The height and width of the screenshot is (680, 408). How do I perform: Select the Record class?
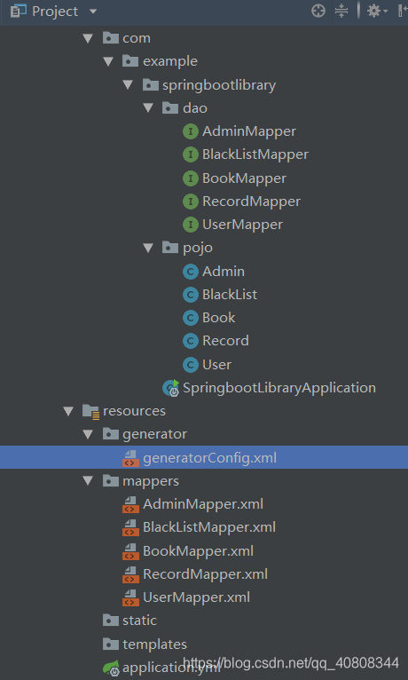pyautogui.click(x=225, y=341)
